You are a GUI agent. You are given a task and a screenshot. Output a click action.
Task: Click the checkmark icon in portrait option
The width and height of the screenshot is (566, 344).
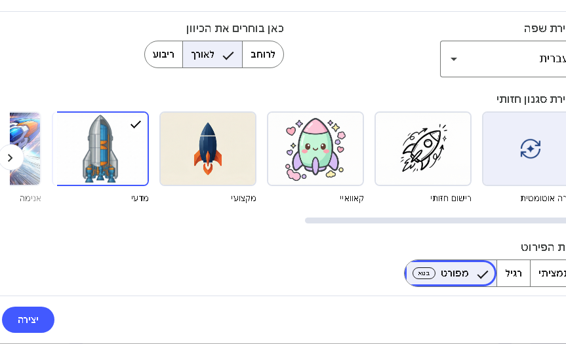(x=228, y=56)
